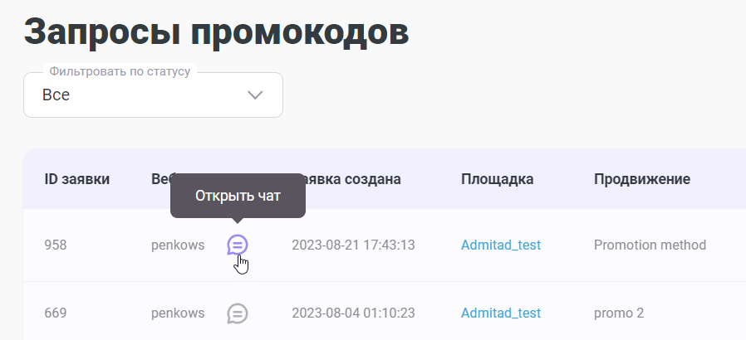Select webmaster penkows in row 958
Screen dimensions: 746x340
pyautogui.click(x=178, y=245)
